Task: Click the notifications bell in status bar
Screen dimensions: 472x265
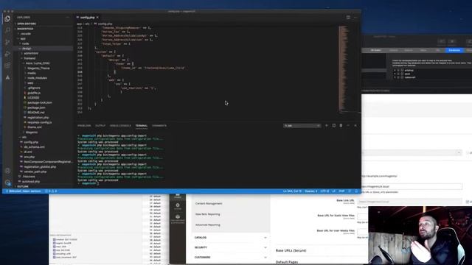Action: (x=356, y=191)
